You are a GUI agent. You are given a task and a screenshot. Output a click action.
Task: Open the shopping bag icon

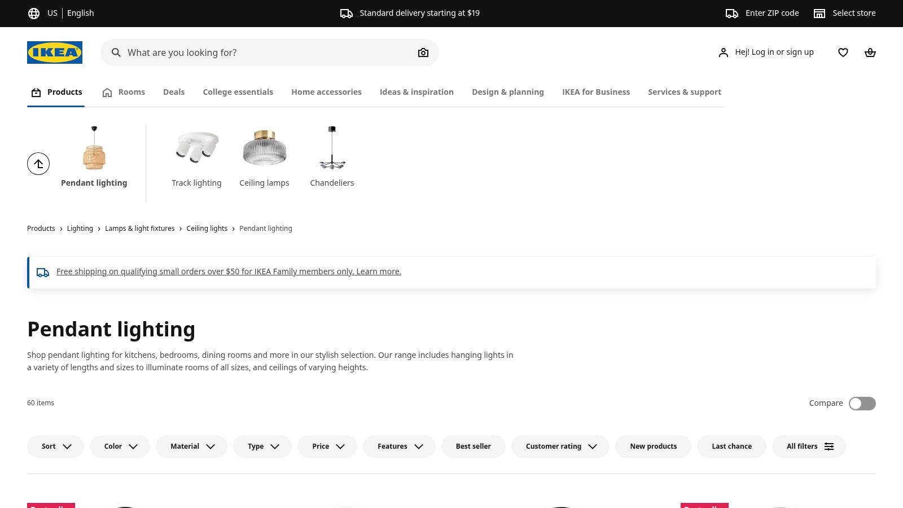[870, 52]
